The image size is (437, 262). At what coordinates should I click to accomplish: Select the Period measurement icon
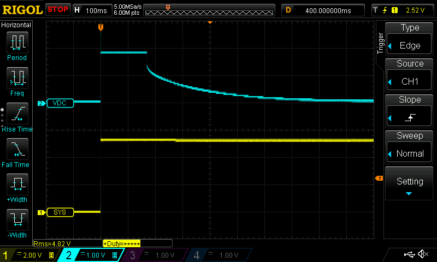17,43
